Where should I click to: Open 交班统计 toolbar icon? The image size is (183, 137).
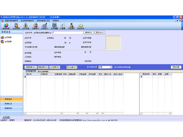pyautogui.click(x=45, y=26)
